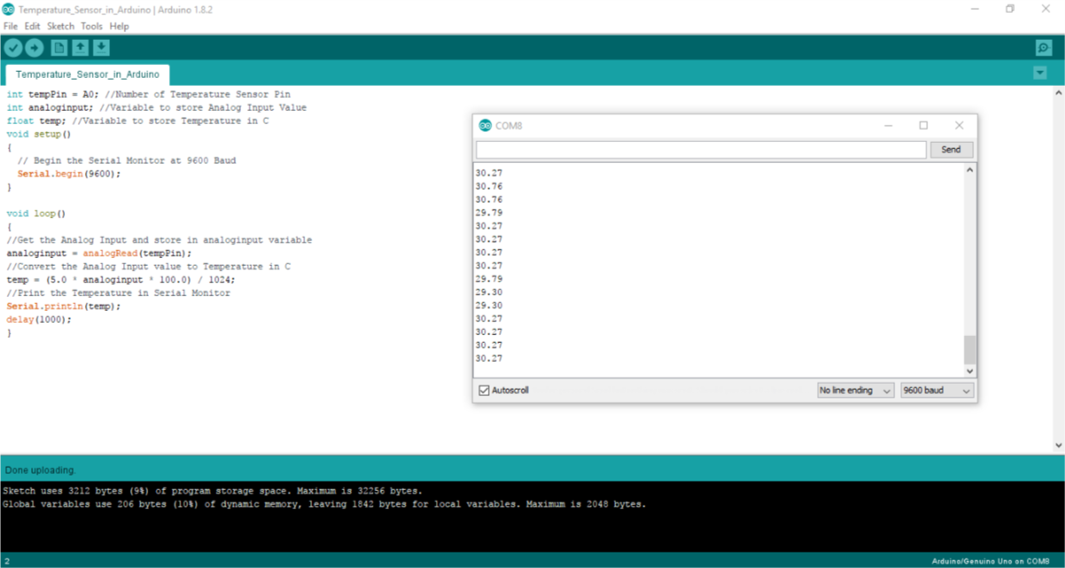This screenshot has width=1065, height=568.
Task: Click the Arduino icon in the title bar
Action: click(9, 9)
